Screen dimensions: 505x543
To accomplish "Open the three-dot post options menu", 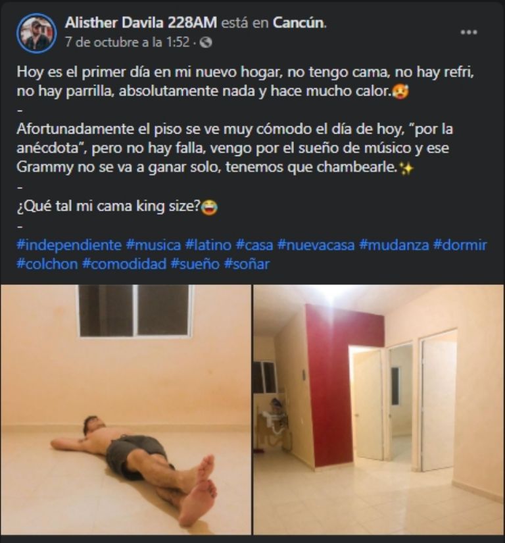I will (469, 32).
